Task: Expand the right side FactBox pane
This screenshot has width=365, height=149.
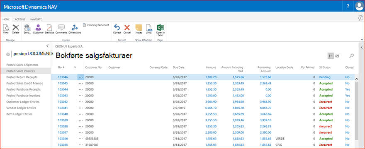Action: [362, 48]
